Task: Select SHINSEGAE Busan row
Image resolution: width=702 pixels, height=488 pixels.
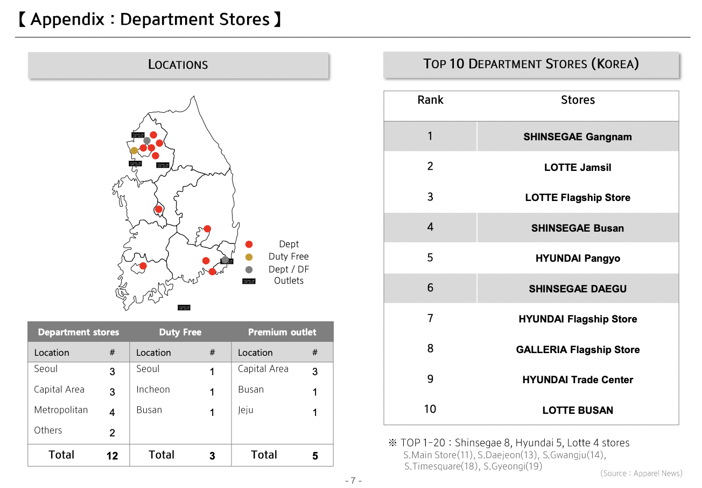Action: click(531, 228)
